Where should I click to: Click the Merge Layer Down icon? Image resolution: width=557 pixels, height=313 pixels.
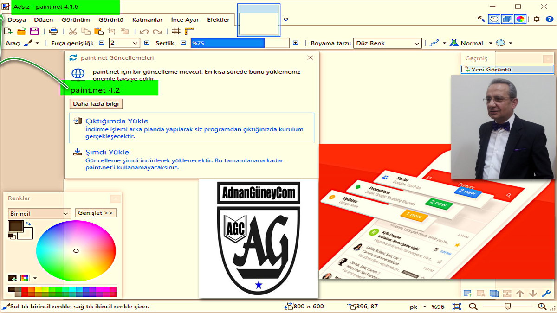pos(507,293)
